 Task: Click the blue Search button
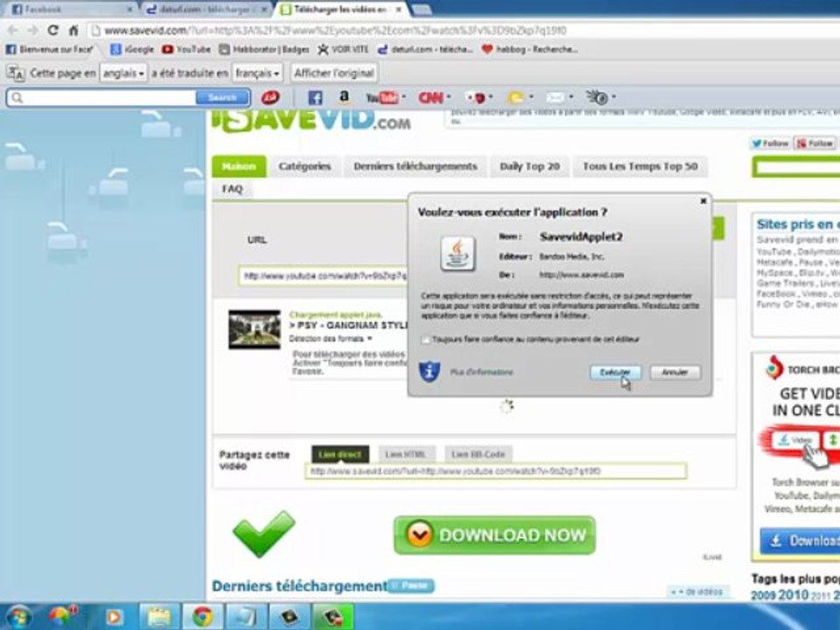222,97
